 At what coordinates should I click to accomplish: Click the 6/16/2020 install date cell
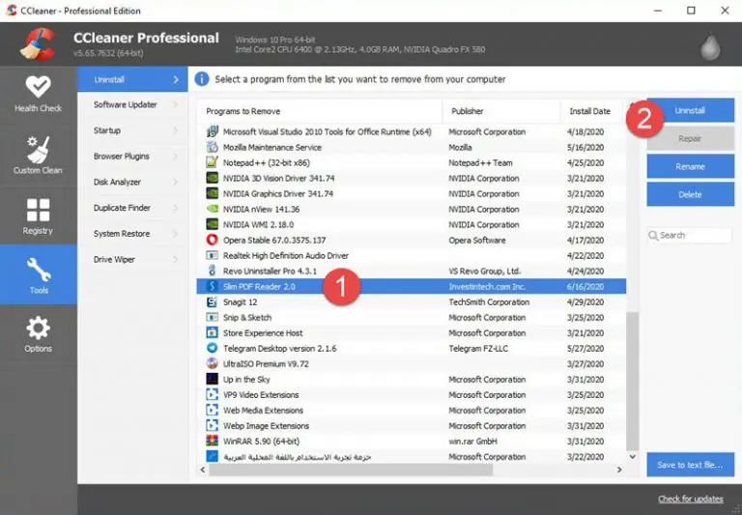(x=585, y=286)
